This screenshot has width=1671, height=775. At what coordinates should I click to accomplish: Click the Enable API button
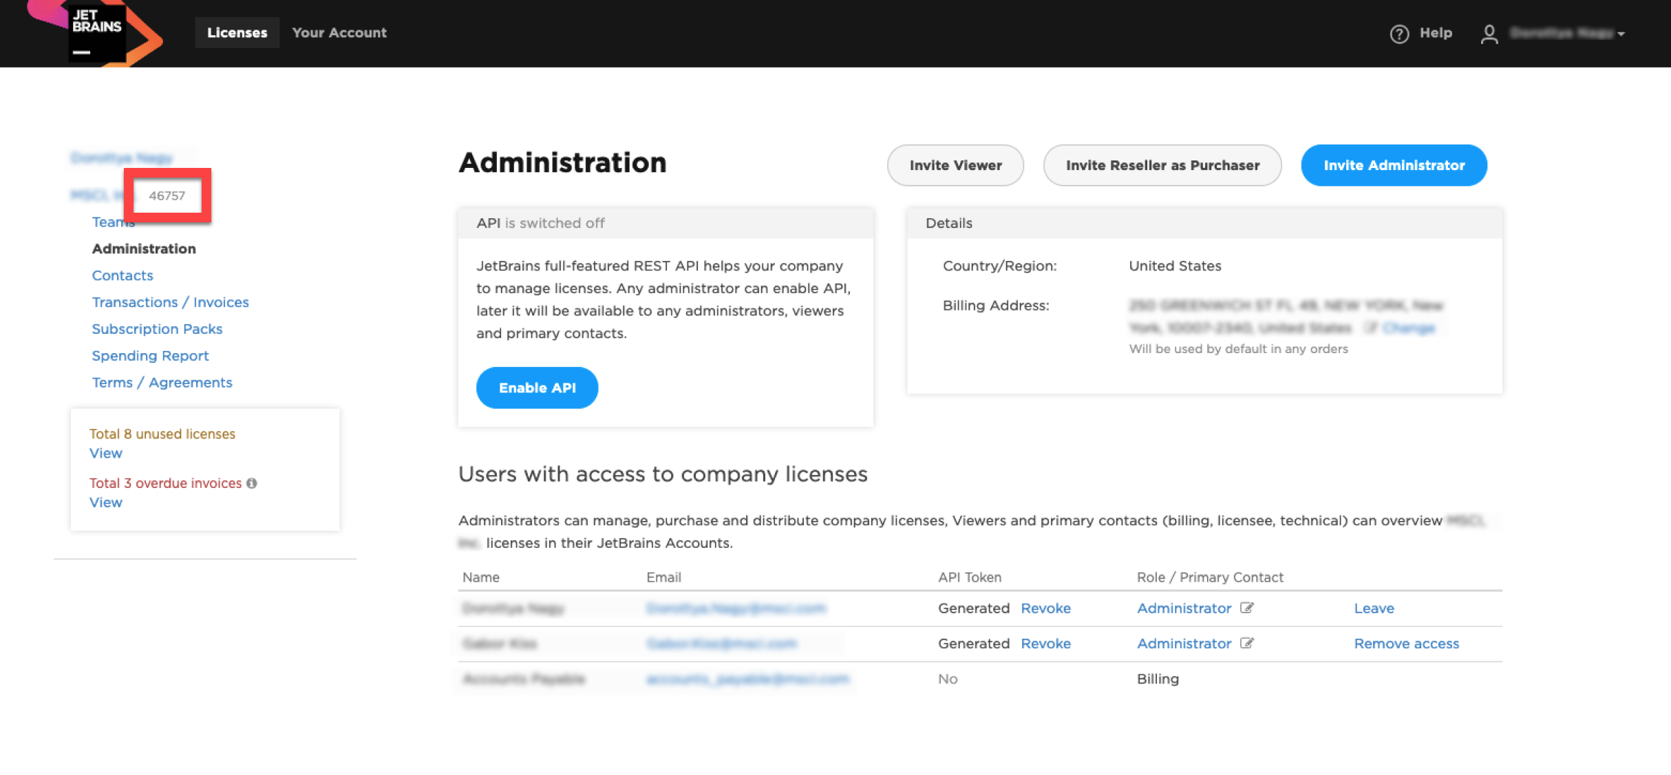[537, 387]
